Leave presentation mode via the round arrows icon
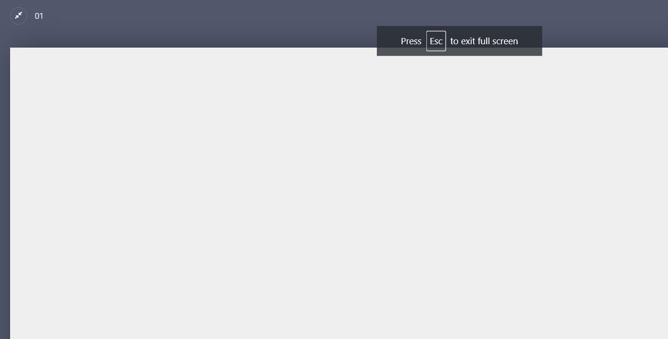668x339 pixels. point(18,16)
